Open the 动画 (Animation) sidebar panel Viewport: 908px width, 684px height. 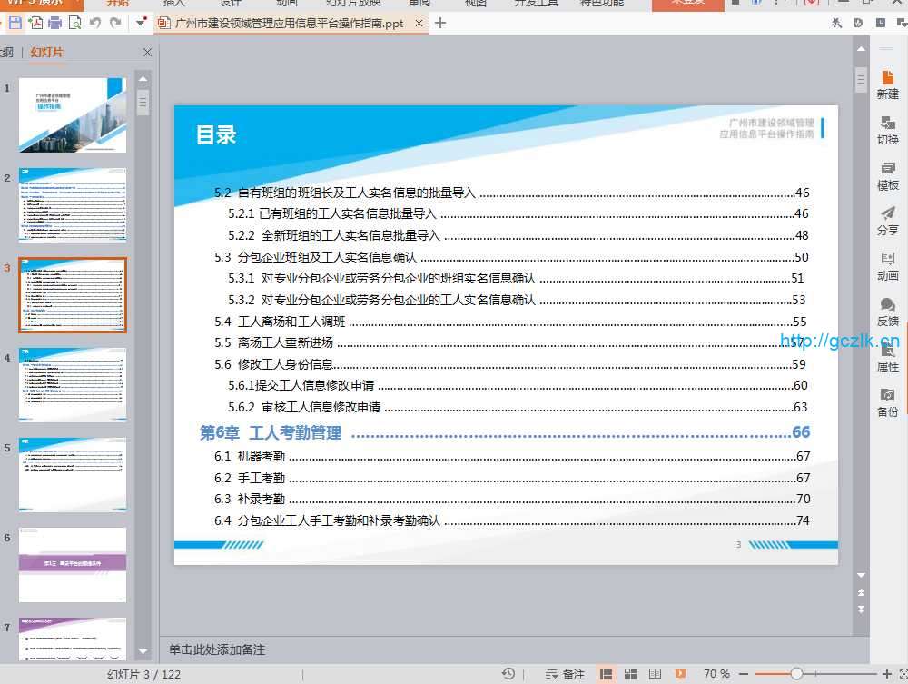coord(887,267)
